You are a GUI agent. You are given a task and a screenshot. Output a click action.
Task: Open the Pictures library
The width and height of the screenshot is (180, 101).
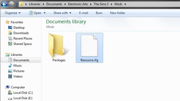[x=19, y=71]
